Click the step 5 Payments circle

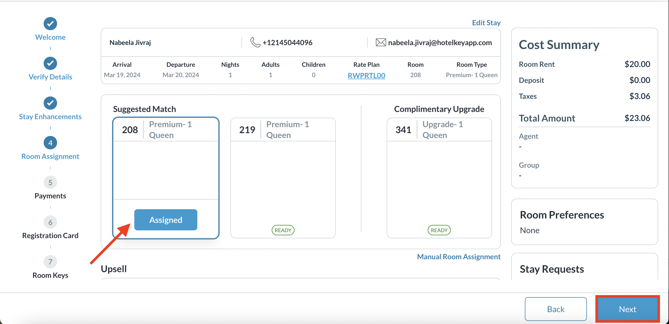tap(50, 182)
